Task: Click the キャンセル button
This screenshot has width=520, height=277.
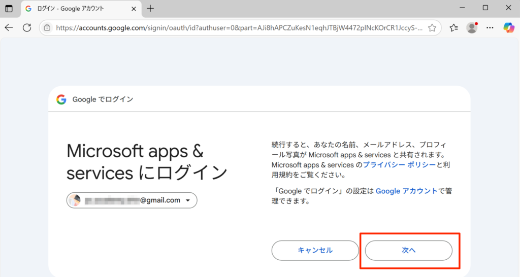Action: pos(315,250)
